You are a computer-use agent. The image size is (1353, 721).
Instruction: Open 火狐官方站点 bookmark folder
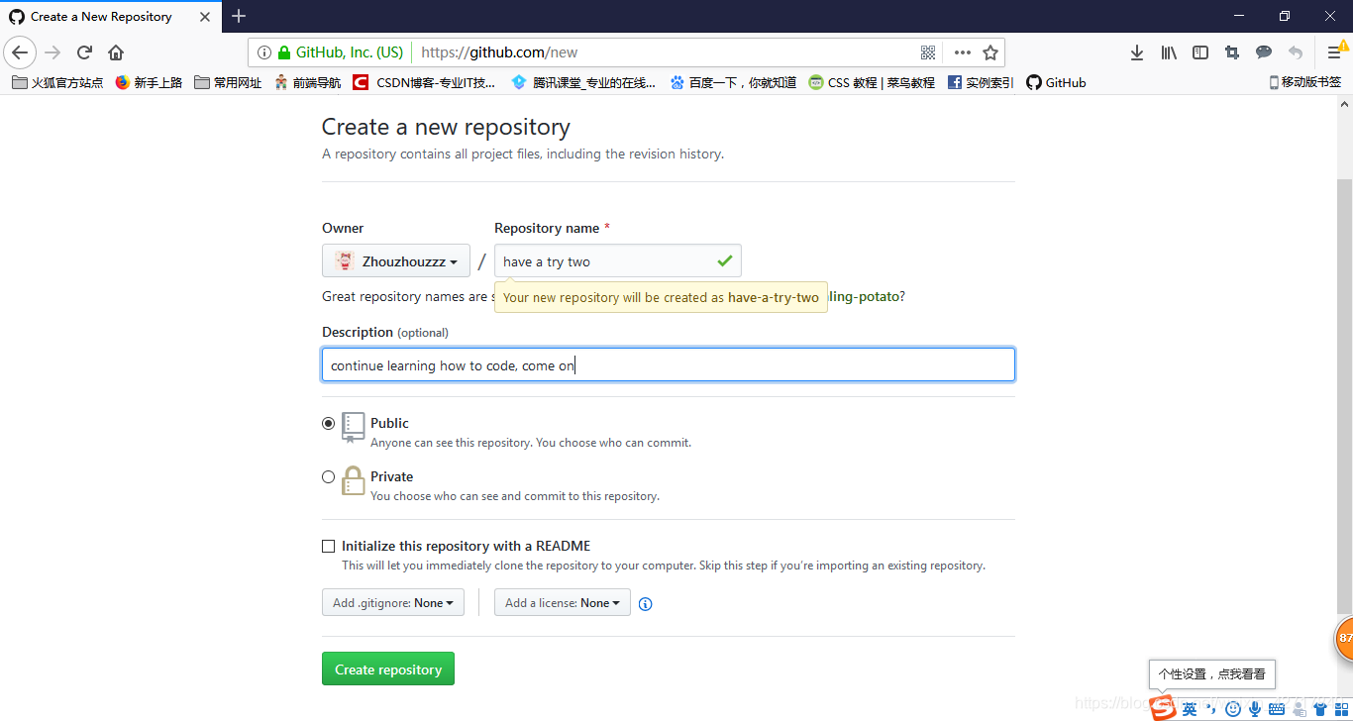[57, 82]
